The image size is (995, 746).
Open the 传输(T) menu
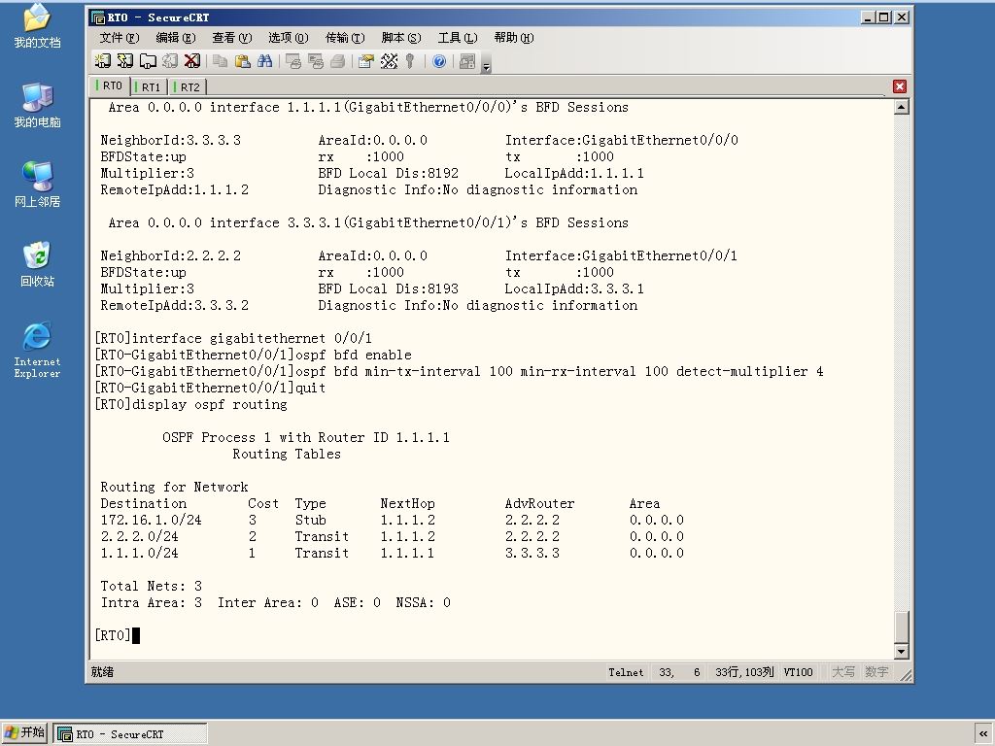[345, 38]
